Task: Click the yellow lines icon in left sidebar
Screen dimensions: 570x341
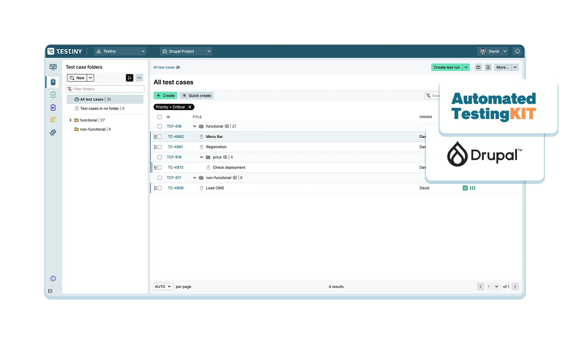Action: point(53,120)
